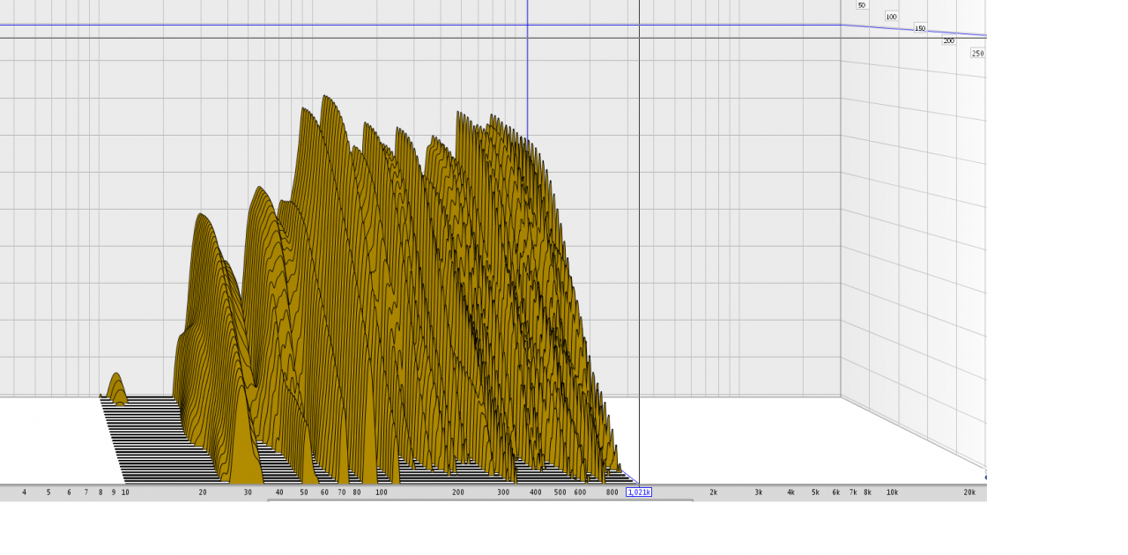Click the 500 Hz frequency axis label
Screen dimensions: 1128x555
point(560,492)
